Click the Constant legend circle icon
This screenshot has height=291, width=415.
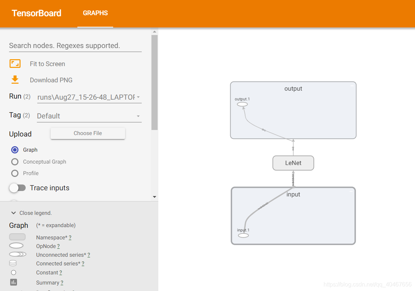point(13,272)
